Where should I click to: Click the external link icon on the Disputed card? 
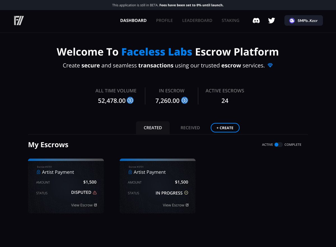click(95, 205)
